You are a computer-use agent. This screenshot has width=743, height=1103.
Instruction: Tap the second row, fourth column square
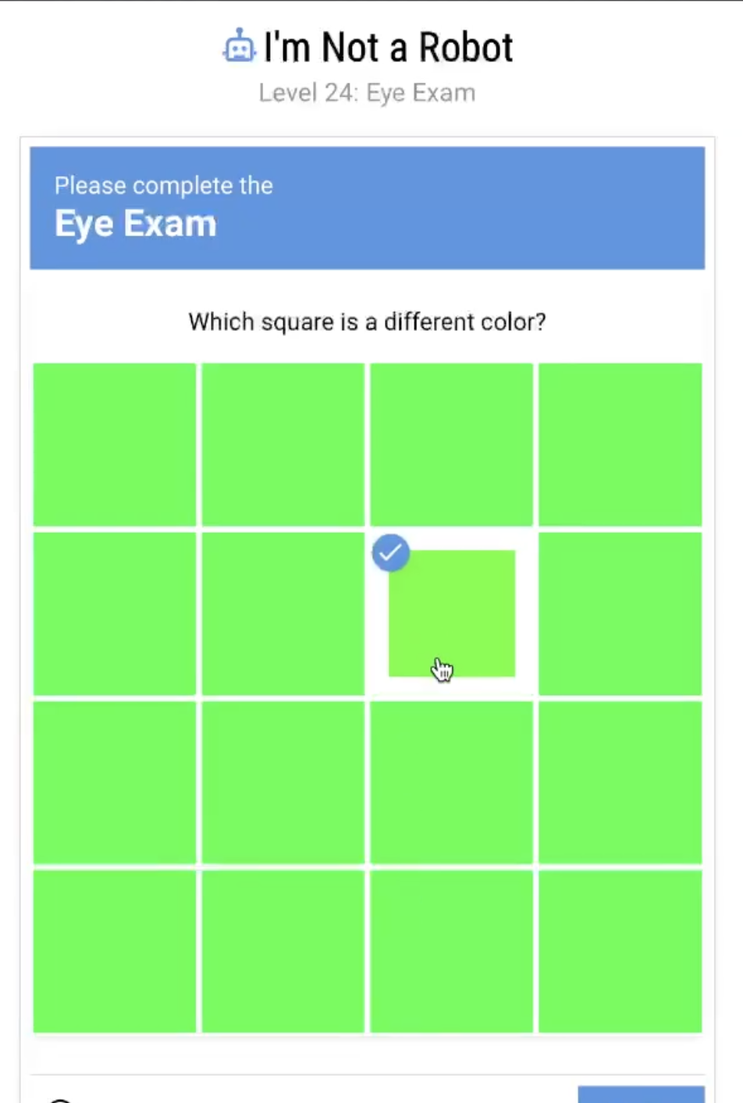pyautogui.click(x=620, y=613)
